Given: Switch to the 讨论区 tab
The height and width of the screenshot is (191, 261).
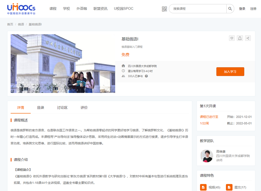Looking at the screenshot, I should pos(62,108).
